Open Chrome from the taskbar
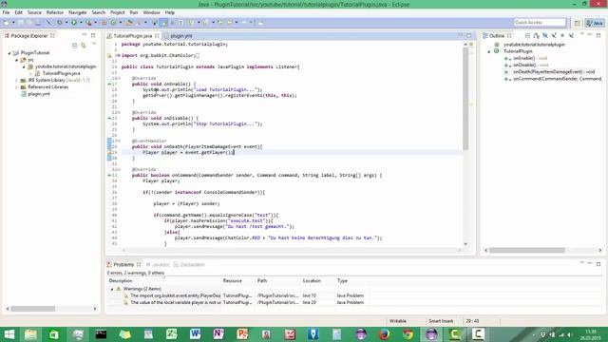608x342 pixels. point(408,334)
